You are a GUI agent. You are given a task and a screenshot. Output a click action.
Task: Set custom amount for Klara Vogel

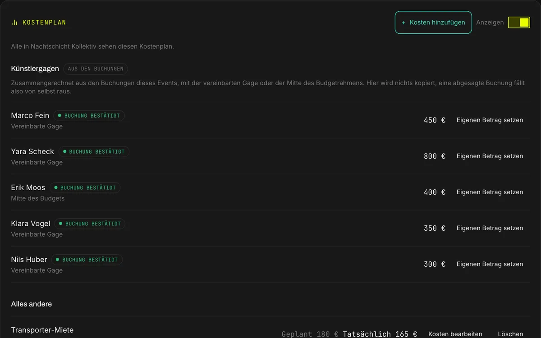(490, 228)
